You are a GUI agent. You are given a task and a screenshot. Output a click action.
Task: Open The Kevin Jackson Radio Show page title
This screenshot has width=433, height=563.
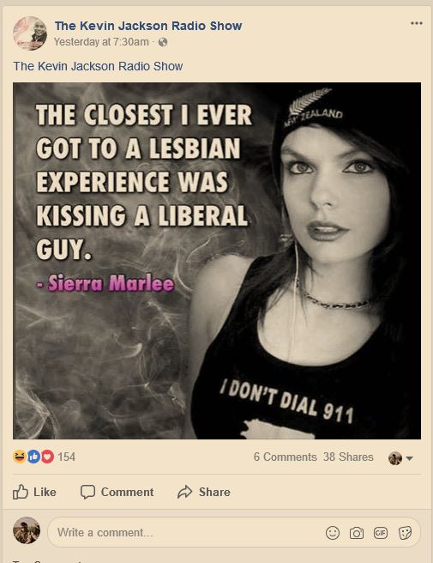pyautogui.click(x=148, y=26)
